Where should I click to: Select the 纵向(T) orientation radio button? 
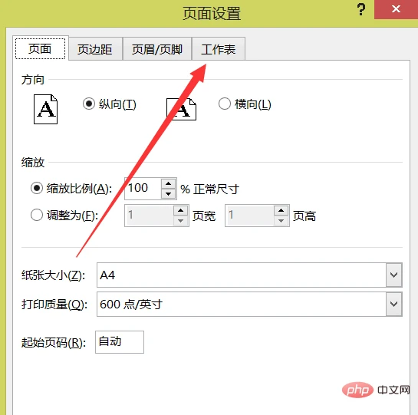89,104
